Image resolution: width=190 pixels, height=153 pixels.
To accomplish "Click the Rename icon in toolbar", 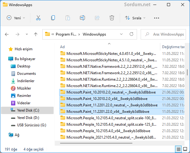I will click(82, 18).
